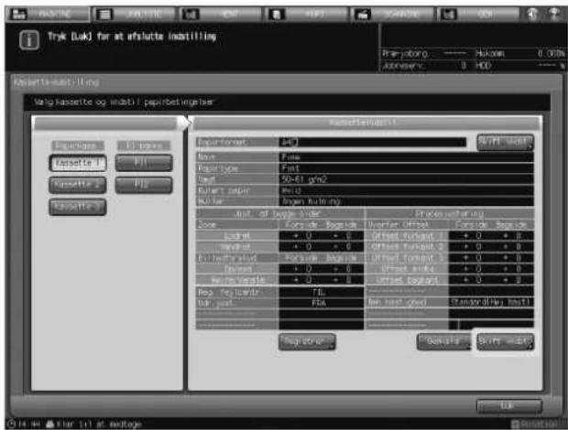Select Kassette 1 tray
568x430 pixels.
pos(78,163)
